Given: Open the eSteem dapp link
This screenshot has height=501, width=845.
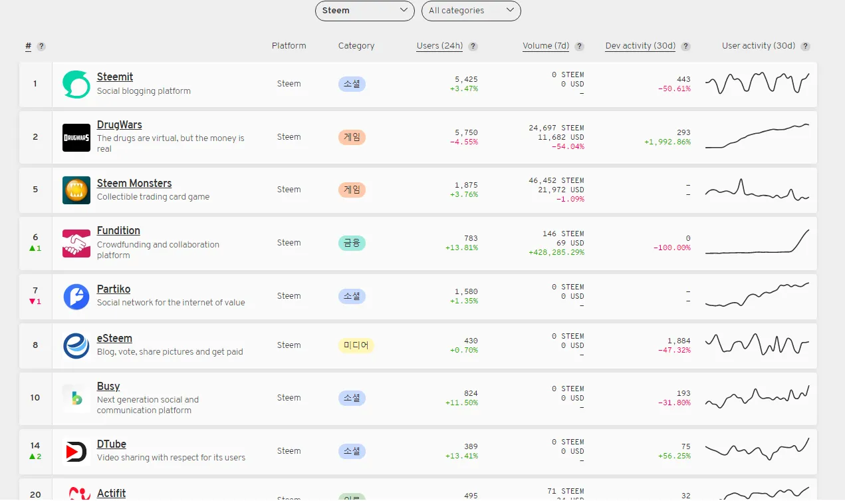Looking at the screenshot, I should point(114,339).
